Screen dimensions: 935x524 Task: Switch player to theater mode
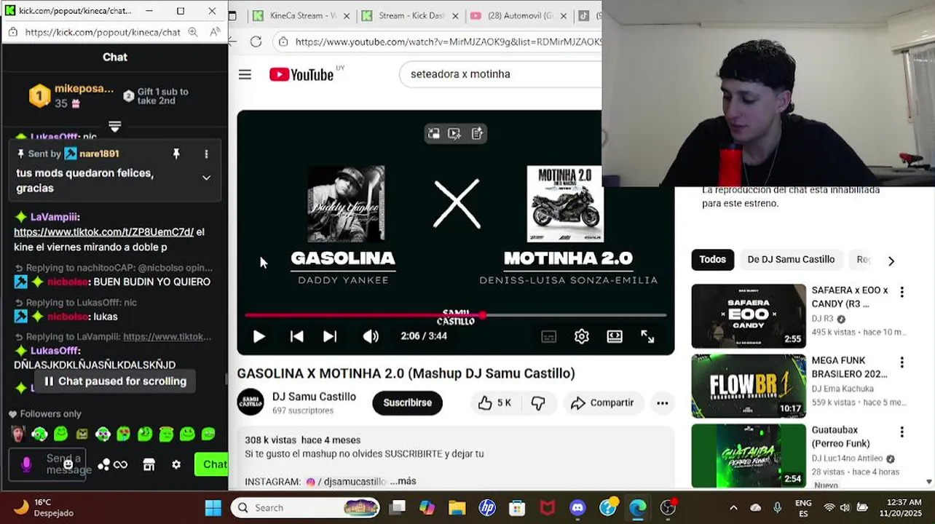click(x=615, y=336)
